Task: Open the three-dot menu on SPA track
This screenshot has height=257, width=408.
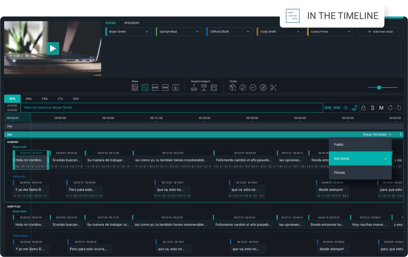Action: 401,135
